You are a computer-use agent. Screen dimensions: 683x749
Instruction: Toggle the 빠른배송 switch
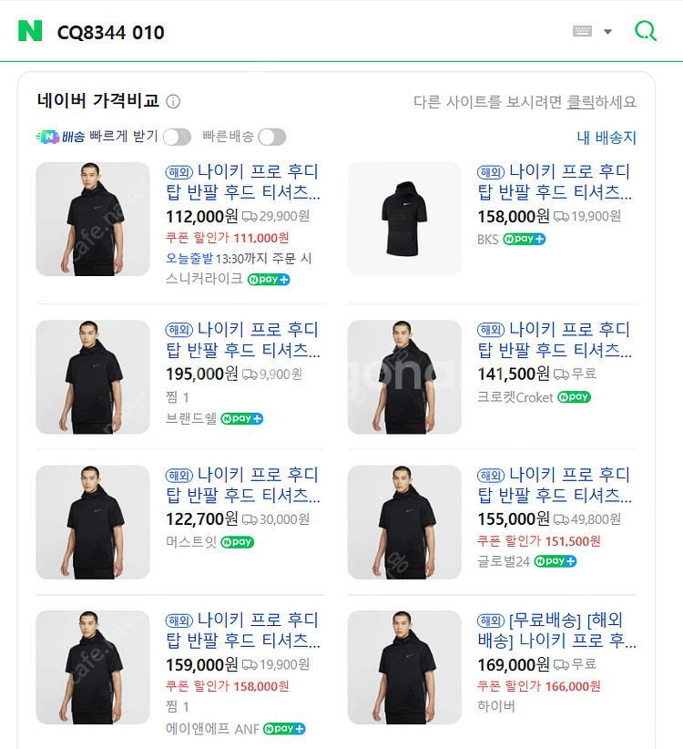point(272,137)
